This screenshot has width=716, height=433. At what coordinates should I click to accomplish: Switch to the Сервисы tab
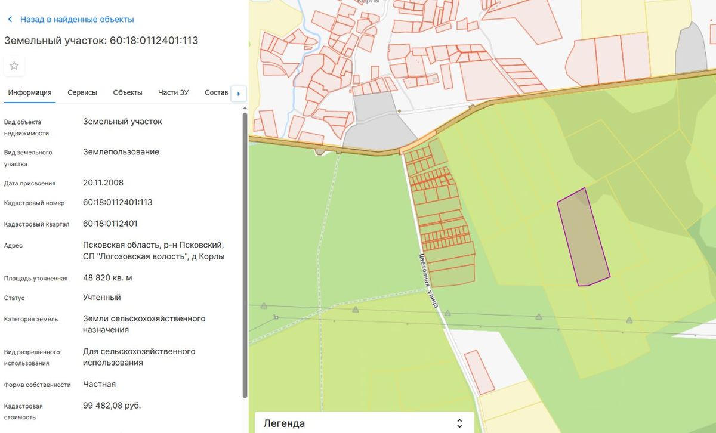point(82,92)
